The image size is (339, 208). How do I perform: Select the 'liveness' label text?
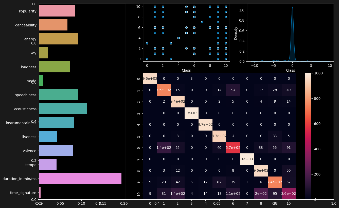coord(29,137)
